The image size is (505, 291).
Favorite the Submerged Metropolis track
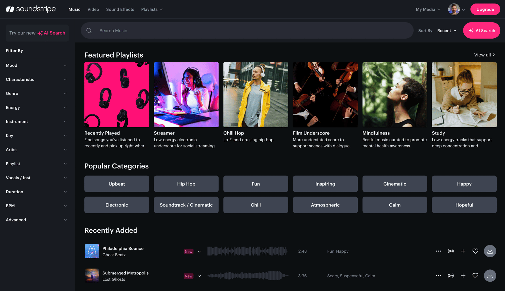(475, 275)
